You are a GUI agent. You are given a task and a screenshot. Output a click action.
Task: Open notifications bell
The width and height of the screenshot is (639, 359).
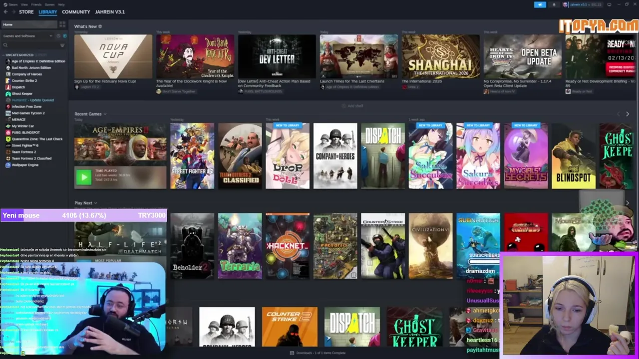click(554, 4)
